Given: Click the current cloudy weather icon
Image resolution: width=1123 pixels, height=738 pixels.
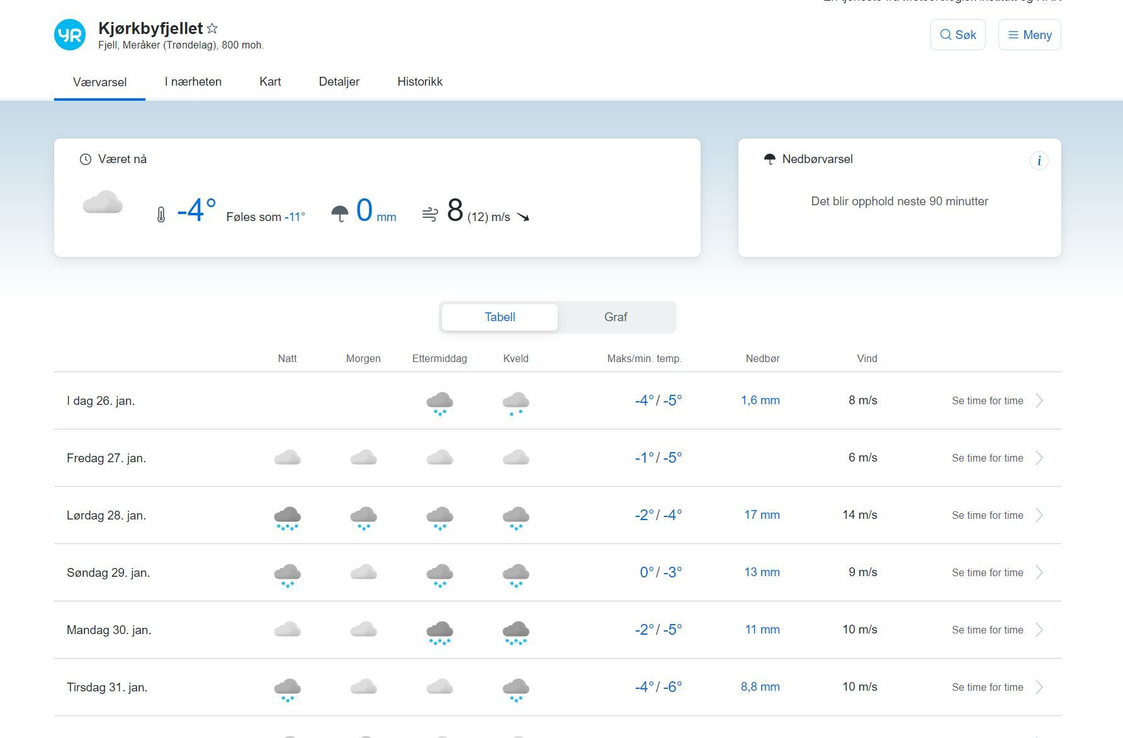Looking at the screenshot, I should coord(103,203).
